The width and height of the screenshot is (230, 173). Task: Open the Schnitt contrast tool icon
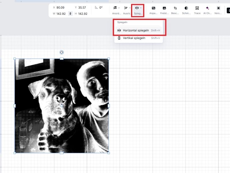[x=186, y=8]
